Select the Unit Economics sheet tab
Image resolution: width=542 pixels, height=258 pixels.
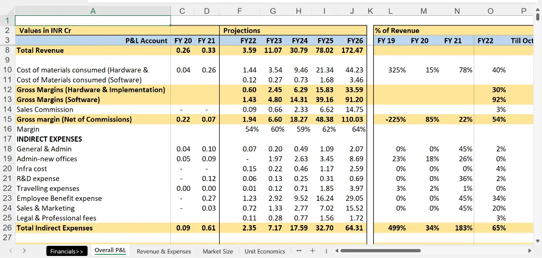click(x=265, y=251)
